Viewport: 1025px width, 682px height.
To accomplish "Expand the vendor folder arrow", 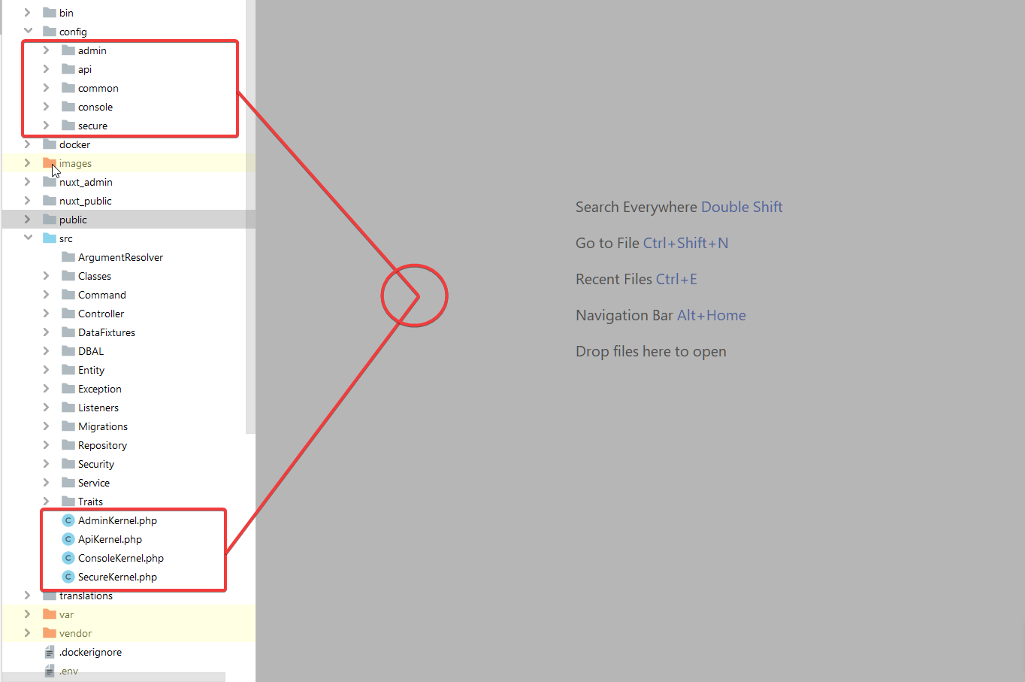I will [27, 633].
